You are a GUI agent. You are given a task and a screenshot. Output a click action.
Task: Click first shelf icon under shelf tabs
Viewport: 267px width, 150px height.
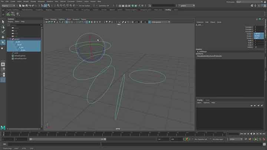pyautogui.click(x=8, y=14)
